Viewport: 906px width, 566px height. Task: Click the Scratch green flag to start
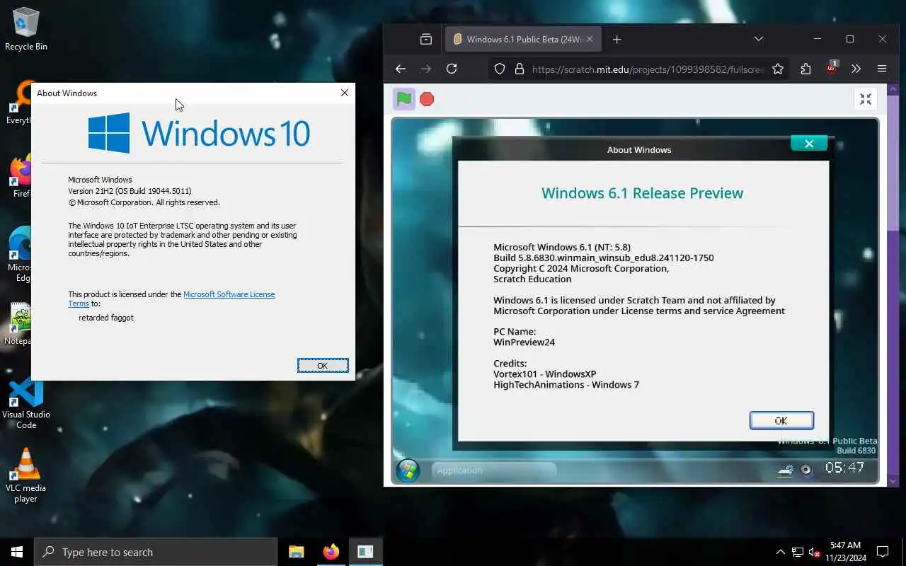click(x=403, y=99)
